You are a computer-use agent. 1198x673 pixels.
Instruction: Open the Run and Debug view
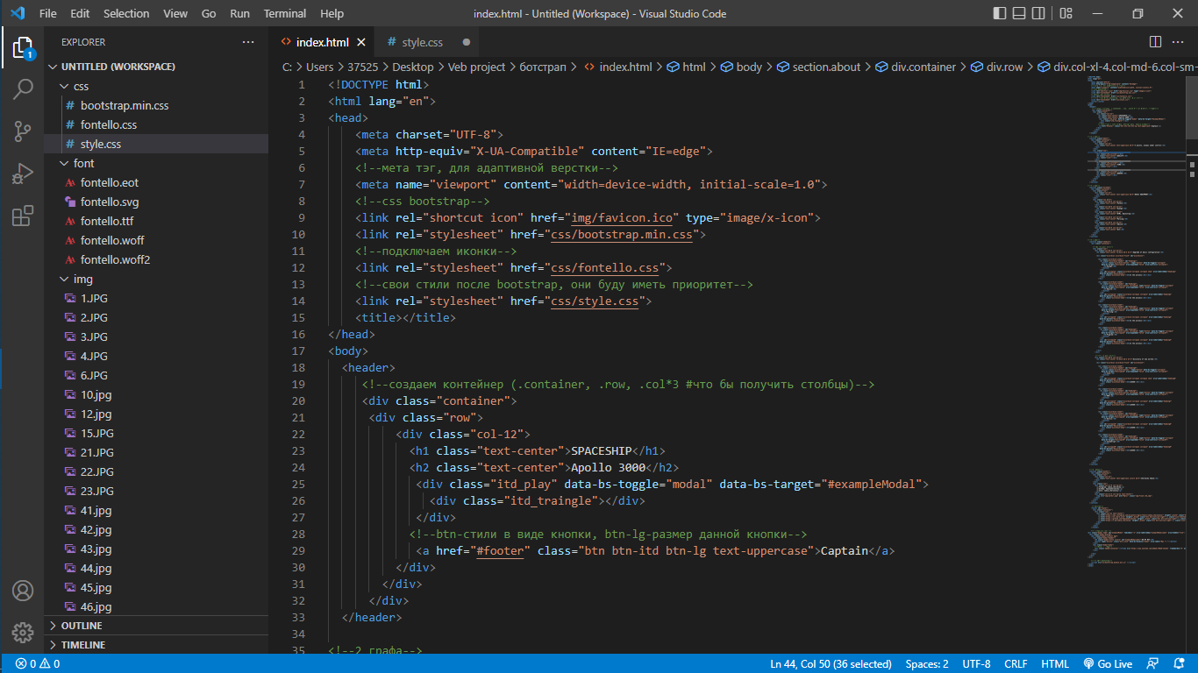[23, 174]
